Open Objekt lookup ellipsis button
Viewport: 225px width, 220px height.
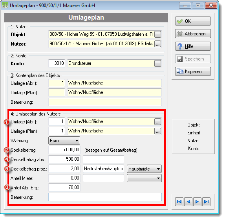click(157, 35)
